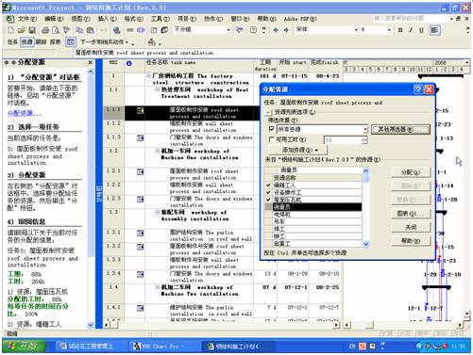Click the Print icon in toolbar
473x355 pixels.
click(x=45, y=30)
